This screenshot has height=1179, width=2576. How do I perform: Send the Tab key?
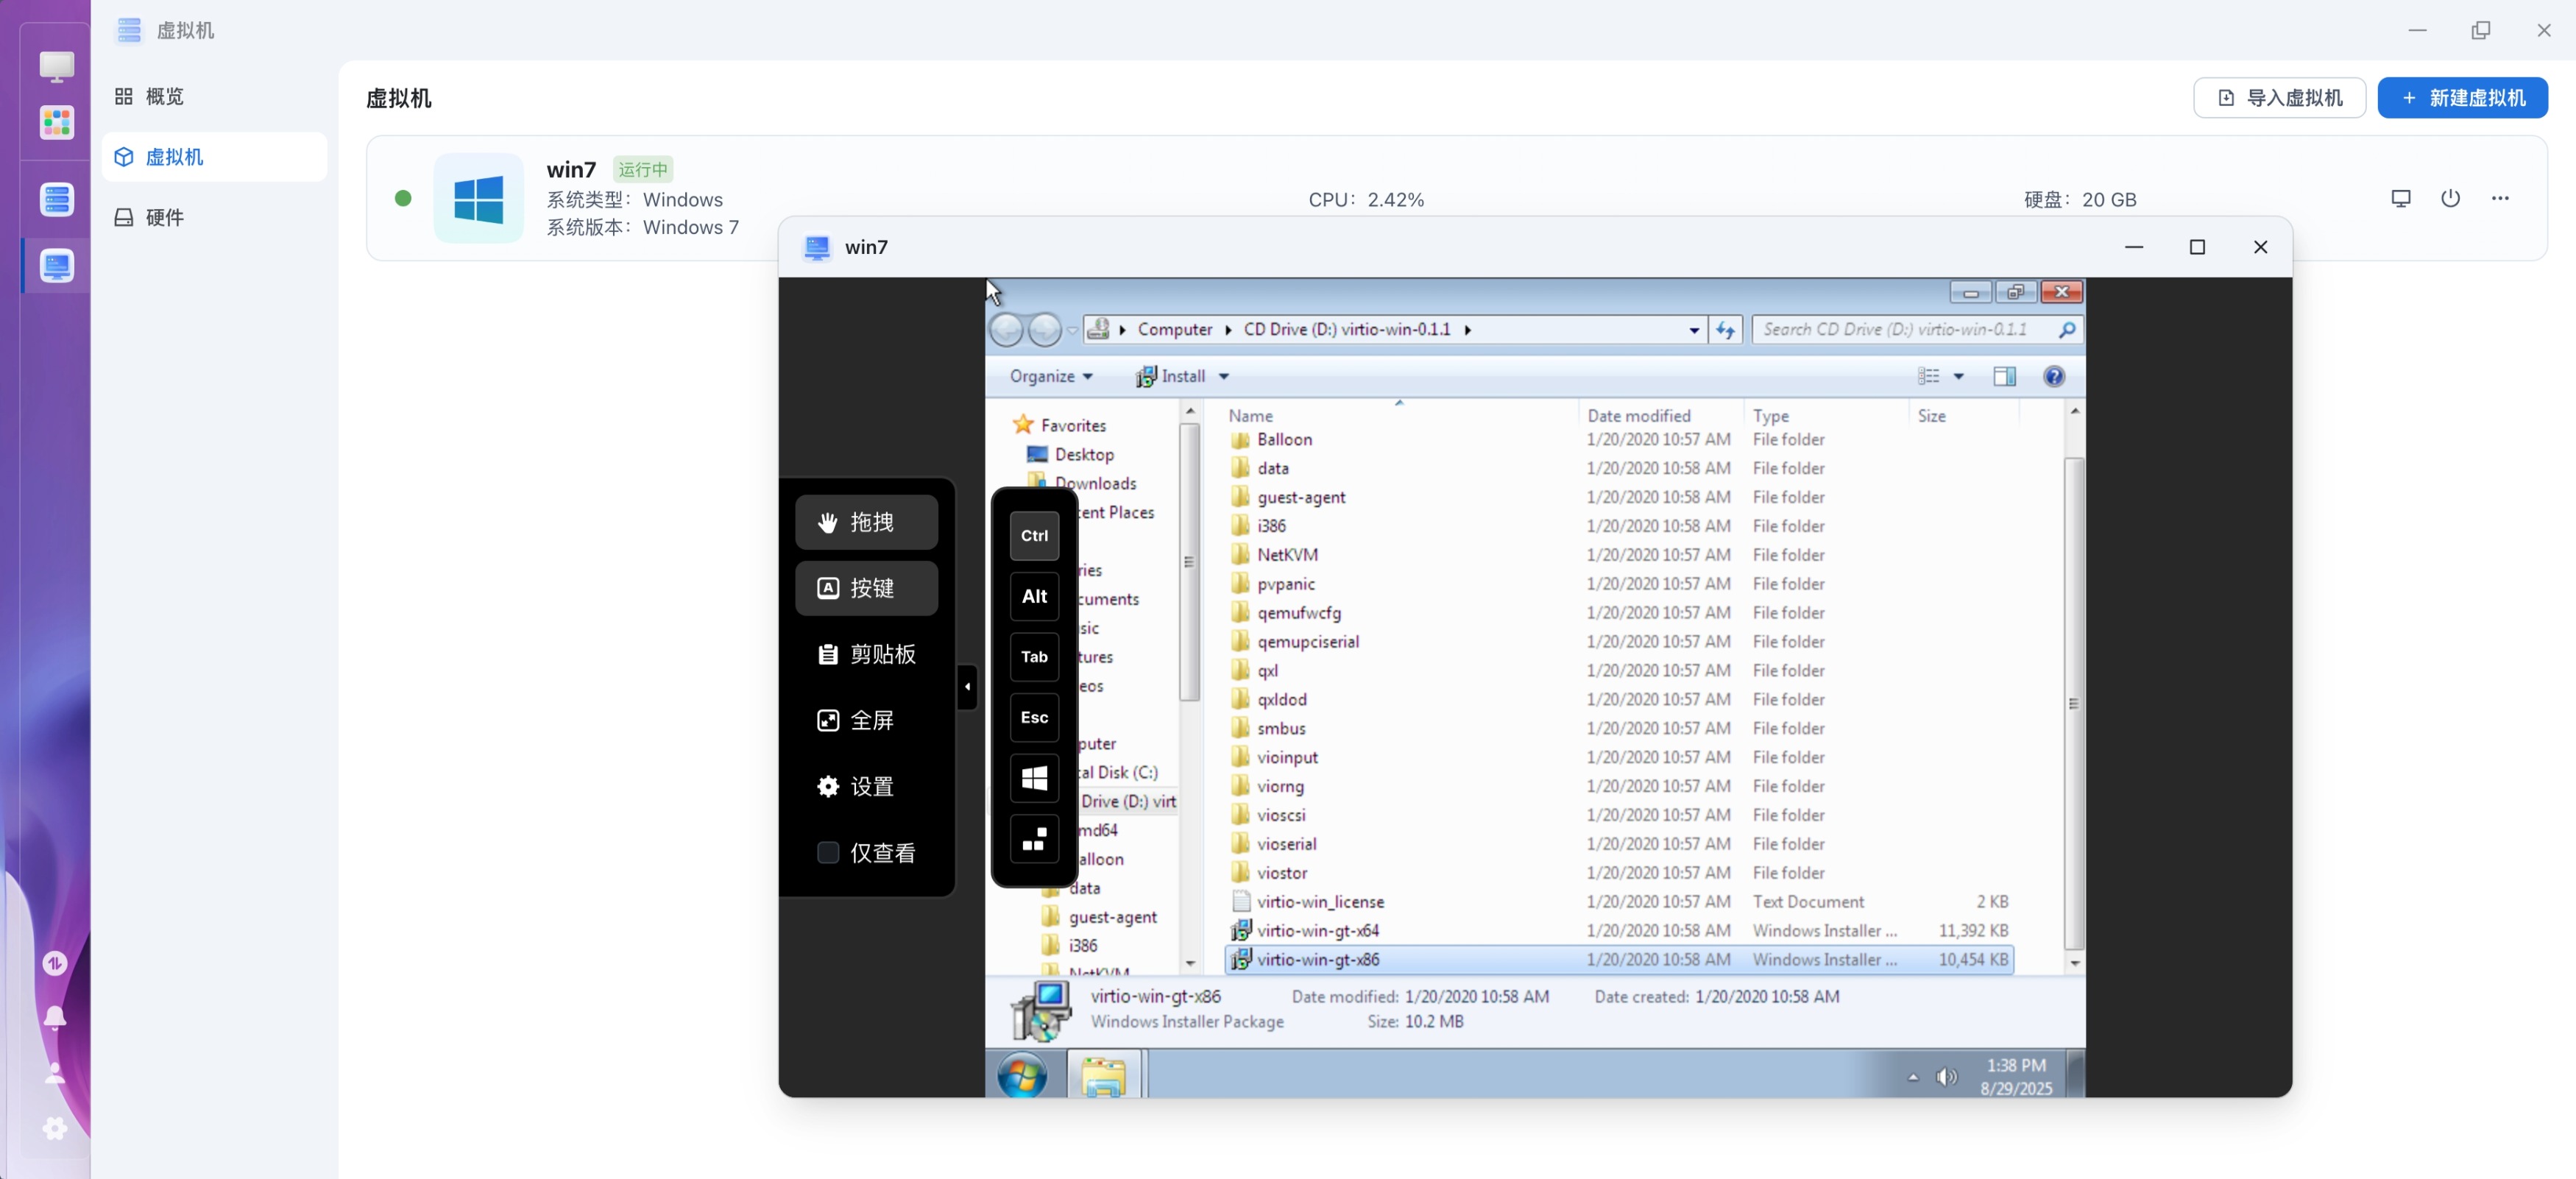(1034, 657)
